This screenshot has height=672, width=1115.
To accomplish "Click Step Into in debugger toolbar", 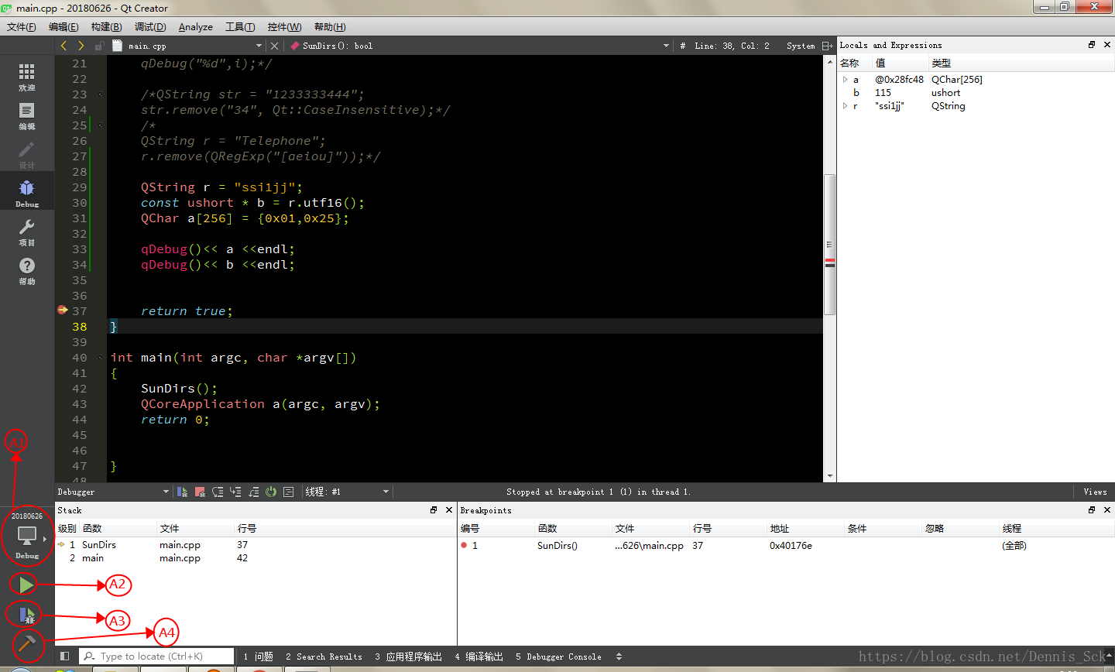I will tap(235, 492).
